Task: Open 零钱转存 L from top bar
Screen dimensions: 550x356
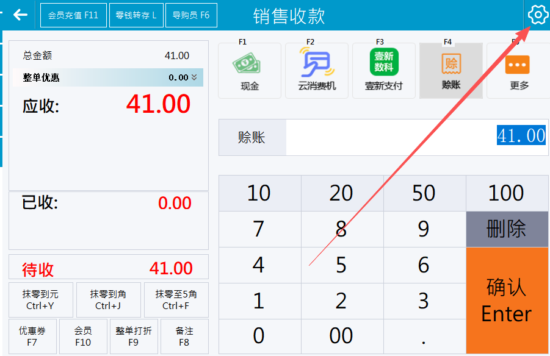Action: [136, 15]
